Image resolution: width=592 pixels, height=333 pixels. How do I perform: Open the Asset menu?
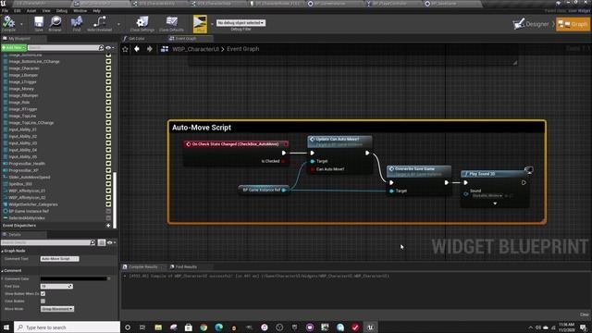tap(31, 10)
